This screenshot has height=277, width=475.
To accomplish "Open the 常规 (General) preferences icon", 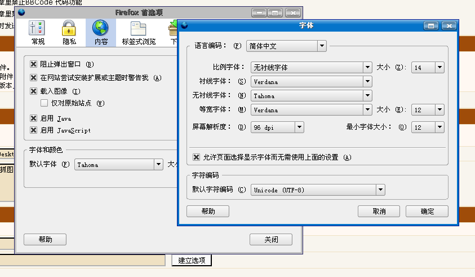I will tap(38, 33).
